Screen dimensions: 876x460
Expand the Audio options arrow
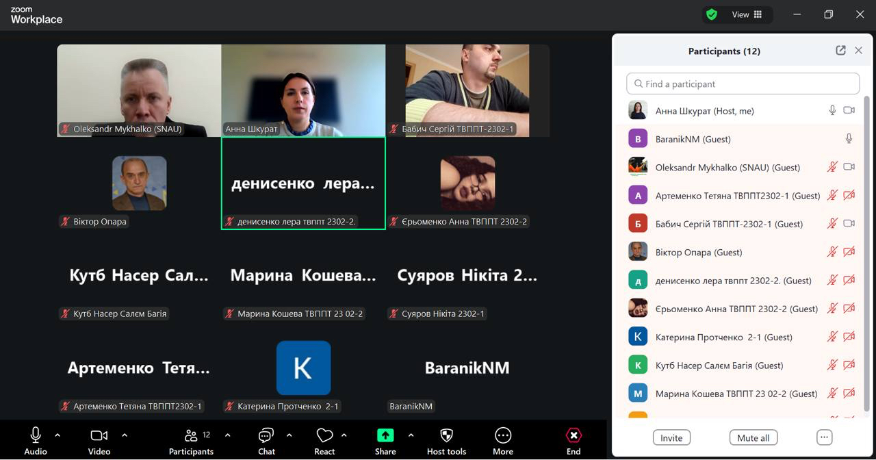57,435
